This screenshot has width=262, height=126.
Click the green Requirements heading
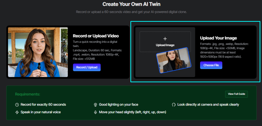point(28,94)
